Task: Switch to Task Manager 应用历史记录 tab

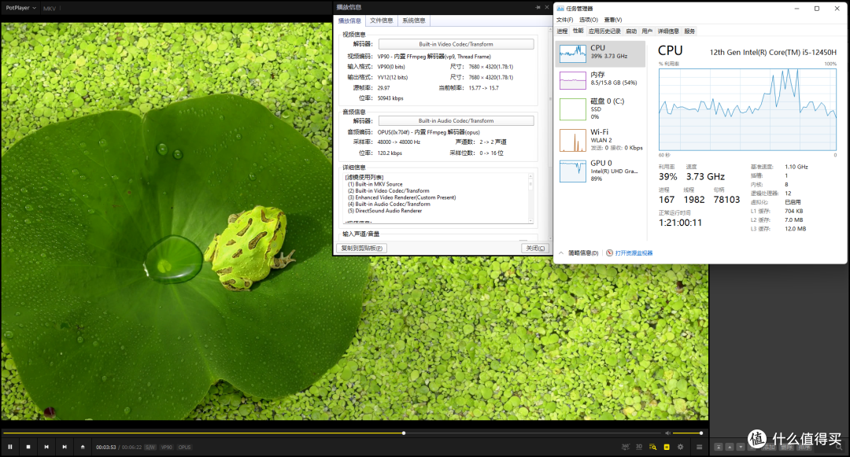Action: tap(604, 31)
